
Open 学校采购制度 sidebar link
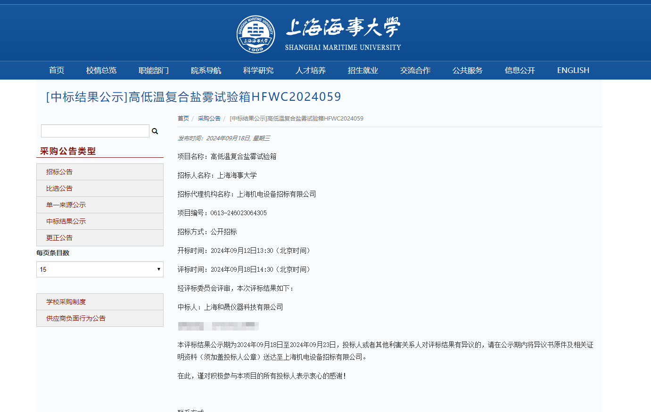100,302
